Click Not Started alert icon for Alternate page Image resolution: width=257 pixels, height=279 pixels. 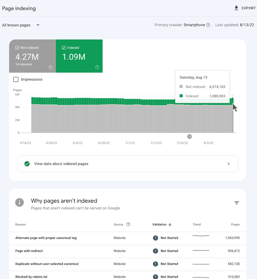pos(155,238)
